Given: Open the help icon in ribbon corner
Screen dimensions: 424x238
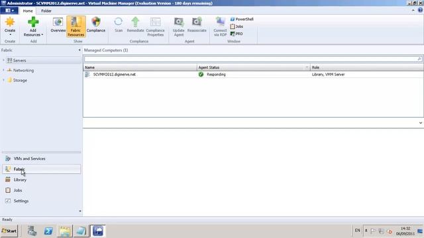Looking at the screenshot, I should coord(420,11).
